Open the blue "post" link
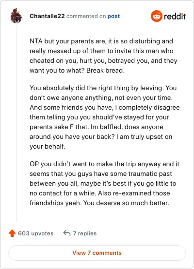Screen dimensions: 194x269 [x=113, y=16]
